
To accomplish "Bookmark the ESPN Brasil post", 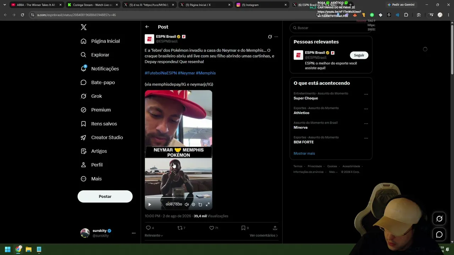I will [243, 228].
